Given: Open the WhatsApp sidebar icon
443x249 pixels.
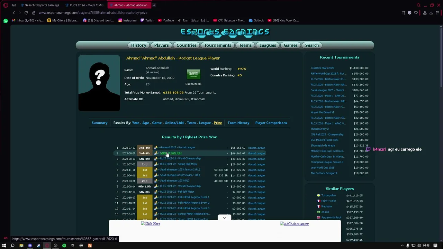Looking at the screenshot, I should tap(6, 21).
